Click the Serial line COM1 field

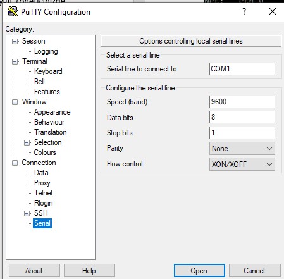coord(242,69)
